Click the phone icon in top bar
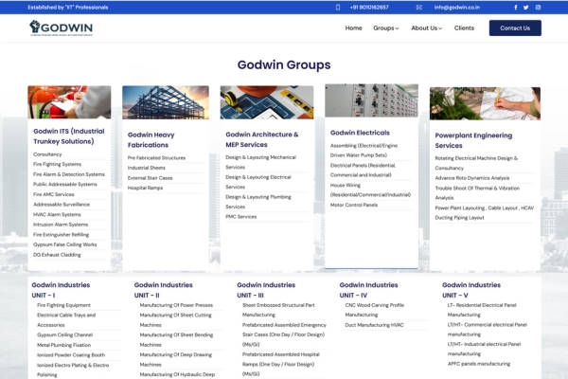568x379 pixels. tap(338, 7)
